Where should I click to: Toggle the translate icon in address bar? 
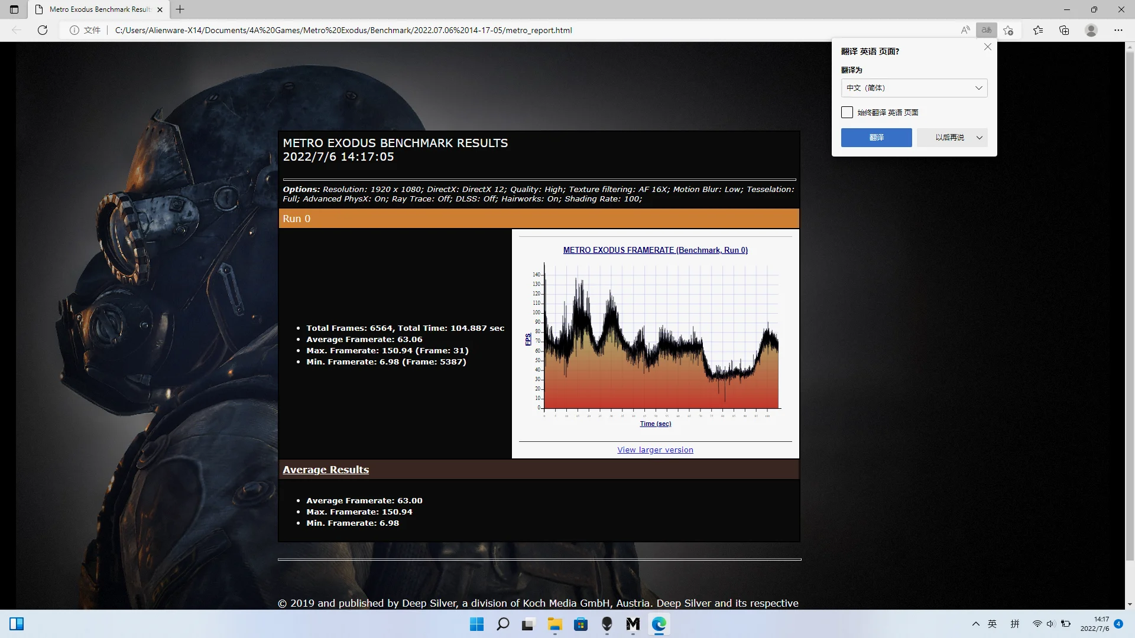coord(987,30)
